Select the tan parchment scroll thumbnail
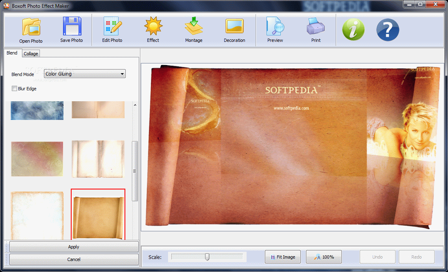 coord(98,215)
